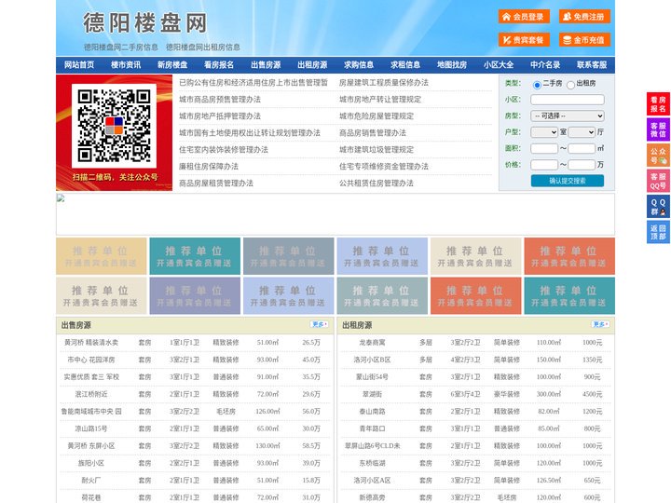
Task: Click the 返回顶部 back-to-top icon
Action: point(658,232)
